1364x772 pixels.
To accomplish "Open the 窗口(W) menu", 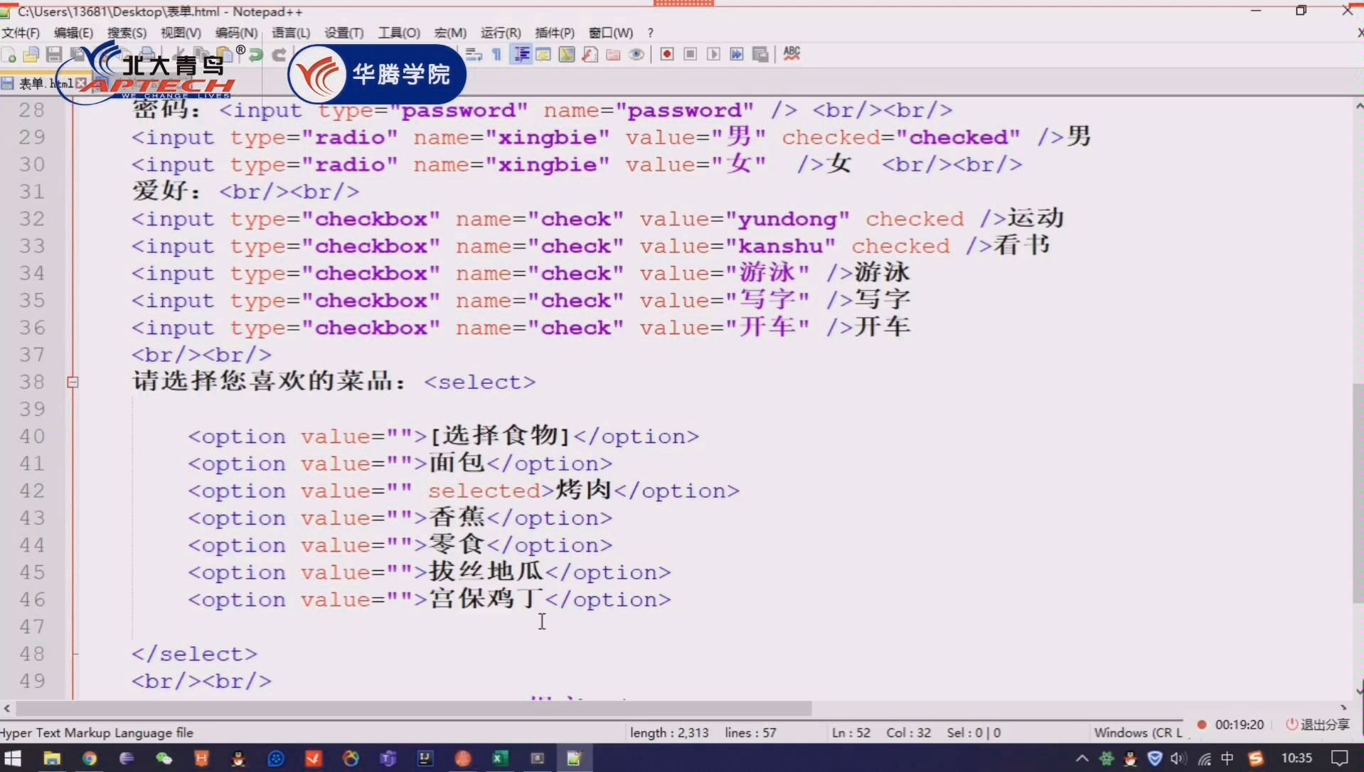I will (x=611, y=33).
